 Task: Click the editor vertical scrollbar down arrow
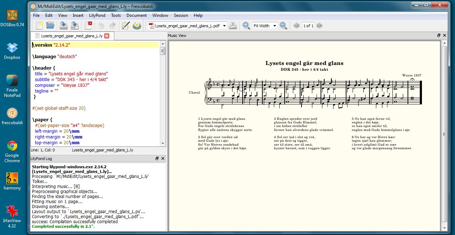point(162,143)
